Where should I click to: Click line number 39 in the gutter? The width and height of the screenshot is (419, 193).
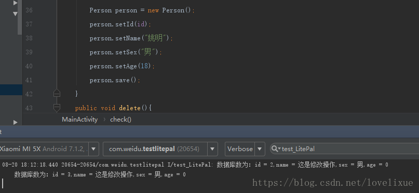pos(29,52)
